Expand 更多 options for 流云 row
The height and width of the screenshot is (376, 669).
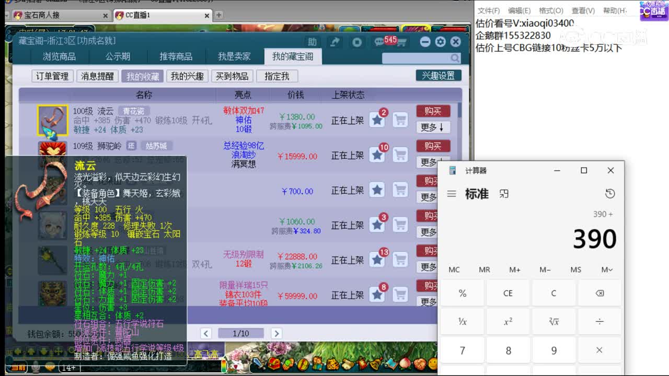(x=433, y=127)
